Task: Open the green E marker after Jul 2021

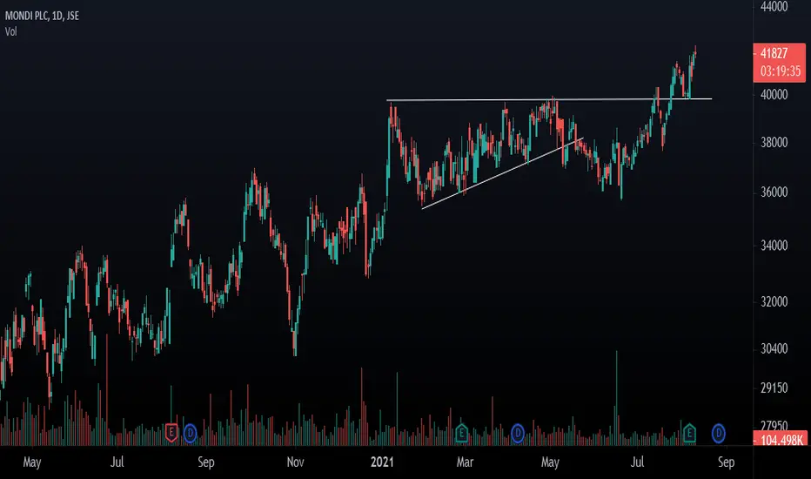Action: (x=689, y=432)
